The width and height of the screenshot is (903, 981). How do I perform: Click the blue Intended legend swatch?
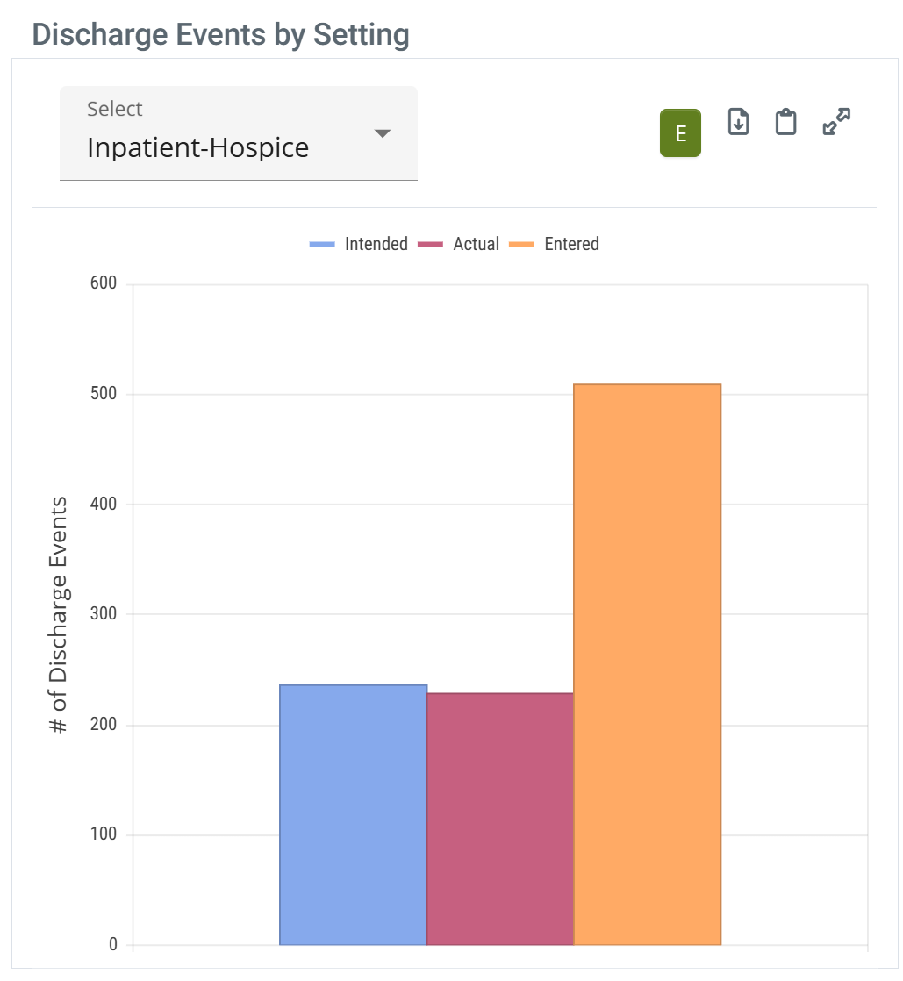[322, 244]
